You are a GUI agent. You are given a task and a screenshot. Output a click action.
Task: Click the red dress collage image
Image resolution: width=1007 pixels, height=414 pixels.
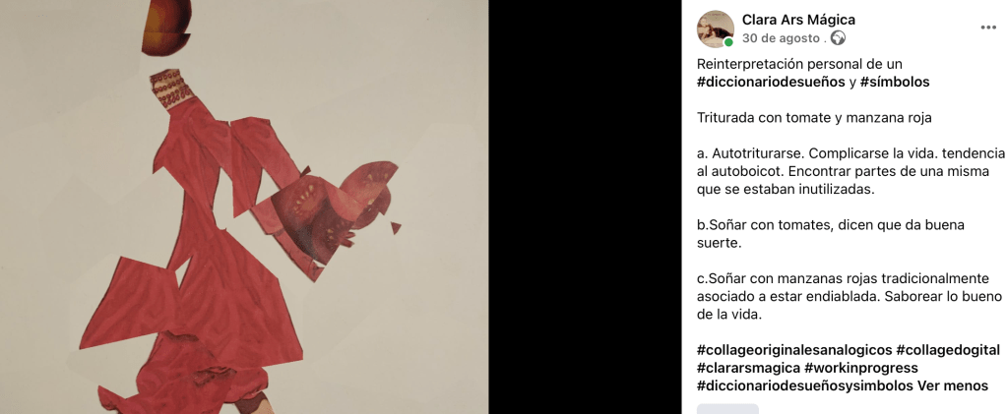pyautogui.click(x=244, y=207)
